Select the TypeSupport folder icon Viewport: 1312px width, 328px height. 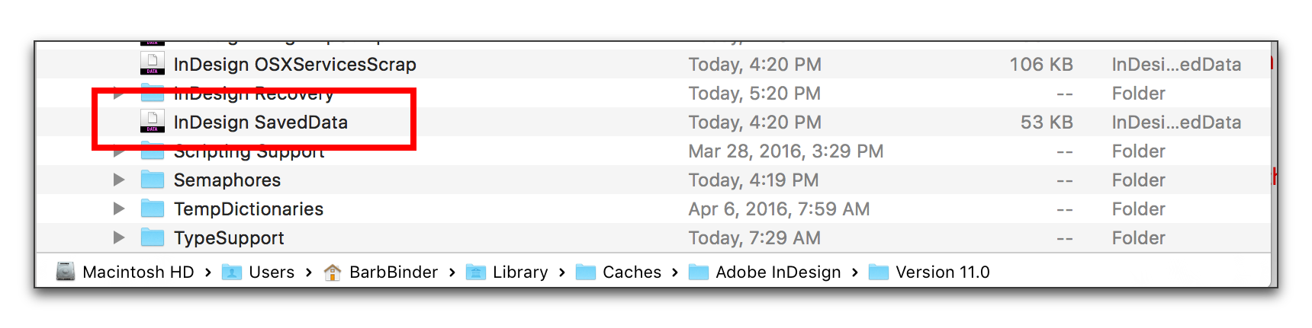click(x=153, y=237)
